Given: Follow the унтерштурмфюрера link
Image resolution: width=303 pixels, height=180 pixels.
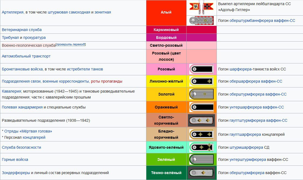Looking at the screenshot, I should [x=248, y=159].
